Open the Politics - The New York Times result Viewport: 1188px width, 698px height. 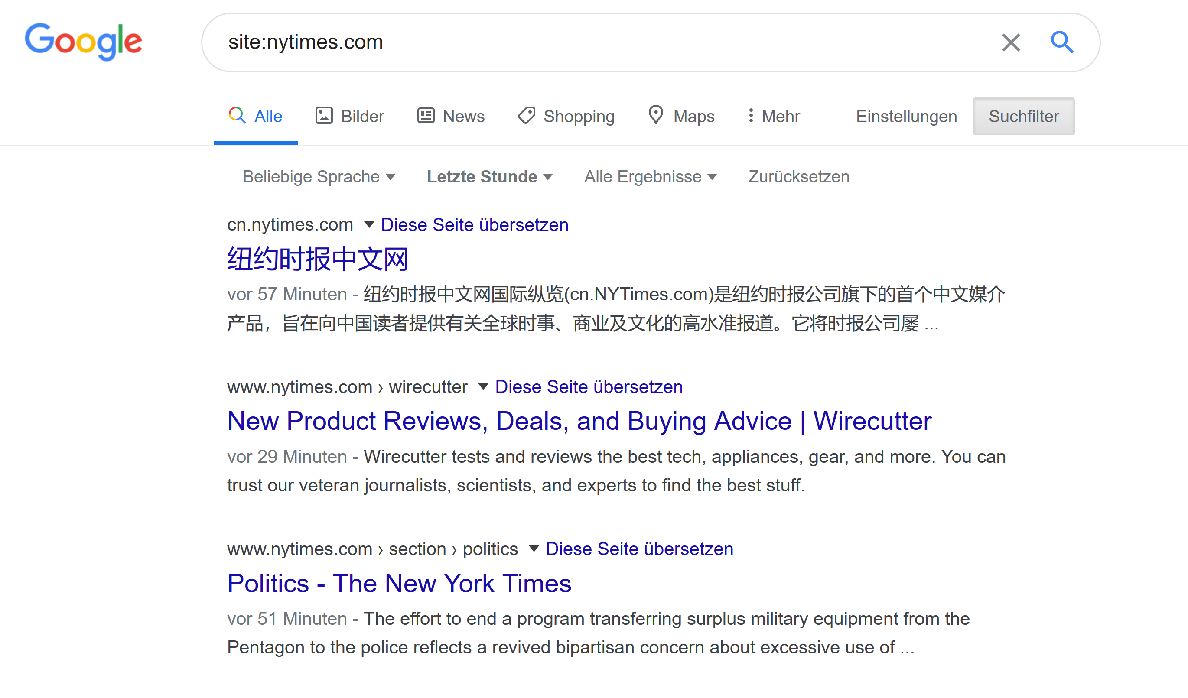(399, 583)
